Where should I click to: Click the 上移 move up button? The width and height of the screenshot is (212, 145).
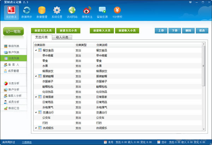[161, 31]
